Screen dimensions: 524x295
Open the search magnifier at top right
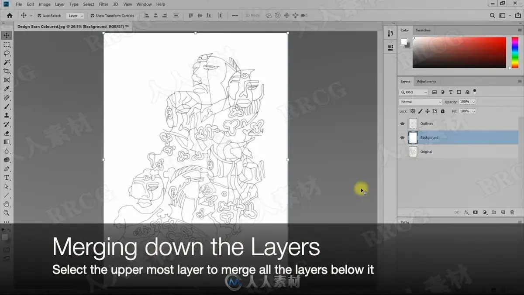(x=492, y=15)
